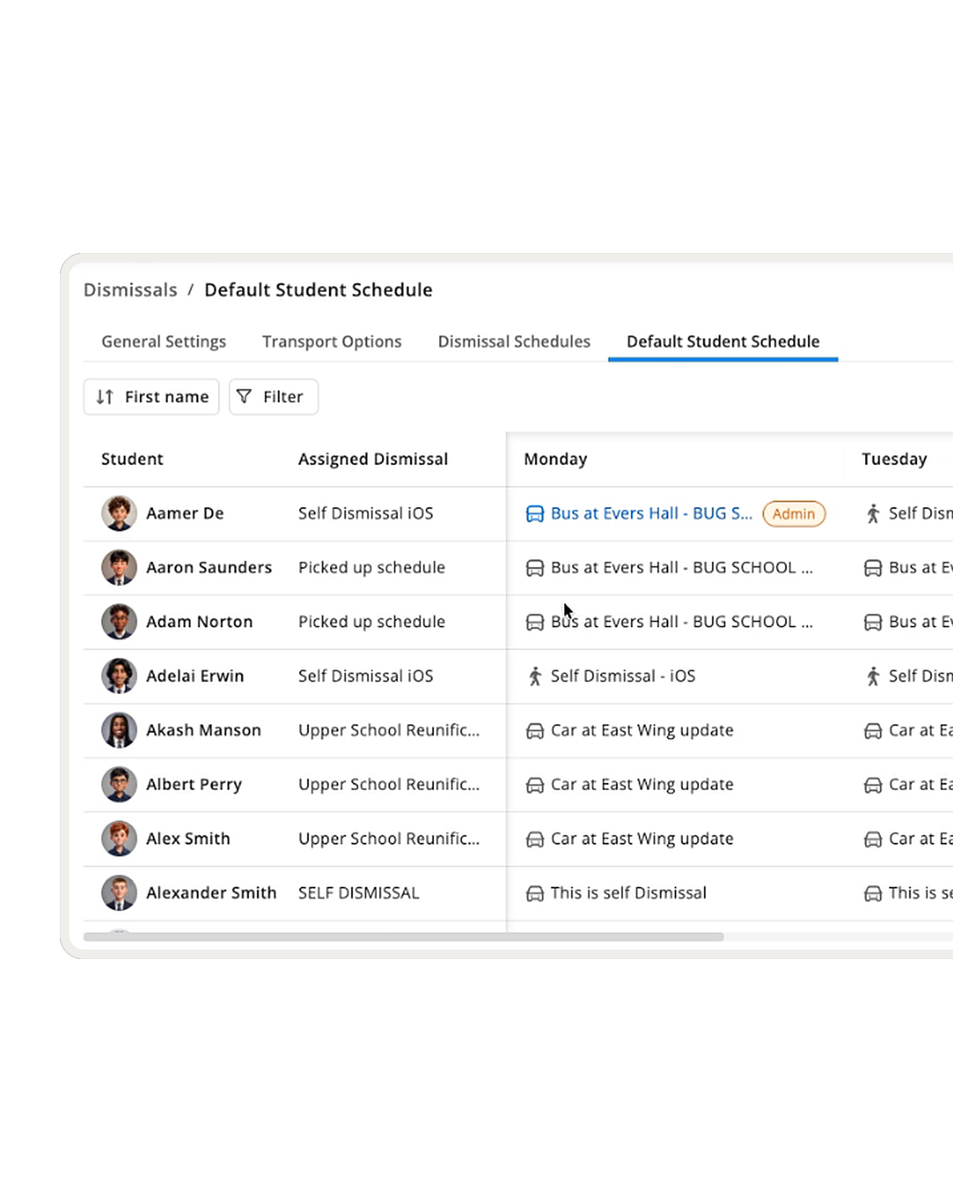Image resolution: width=953 pixels, height=1192 pixels.
Task: Click the bus icon in Aaron Saunders' Tuesday cell
Action: (873, 568)
